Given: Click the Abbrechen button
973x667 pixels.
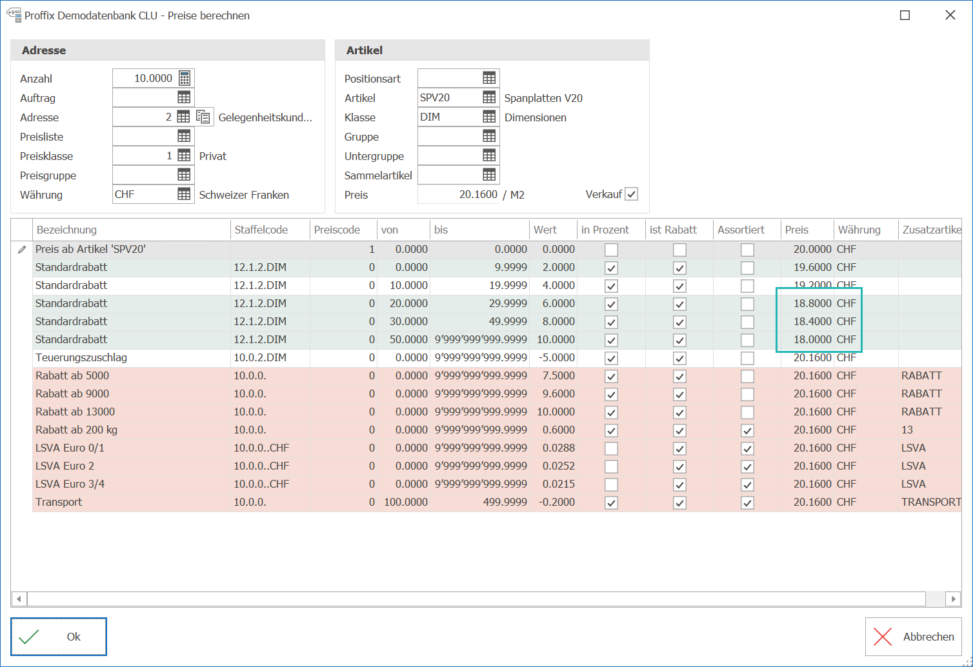Looking at the screenshot, I should [913, 637].
